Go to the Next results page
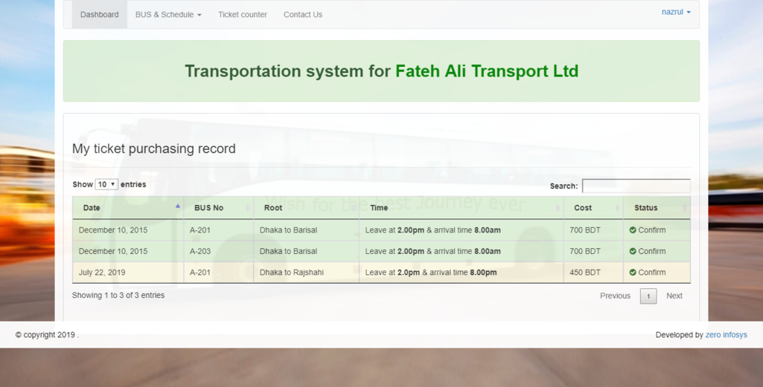This screenshot has height=387, width=763. click(x=674, y=296)
